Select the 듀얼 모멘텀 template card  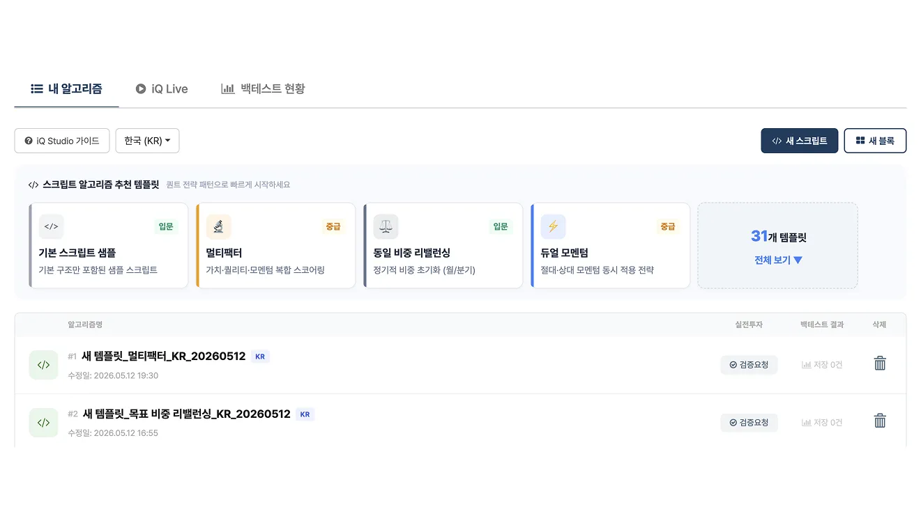tap(611, 246)
